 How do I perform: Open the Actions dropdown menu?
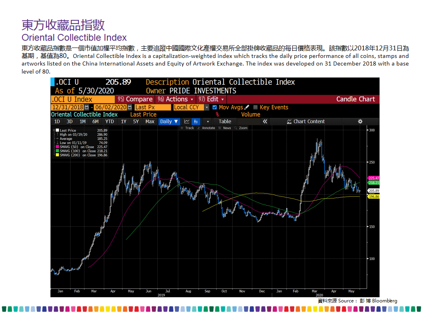coord(175,99)
